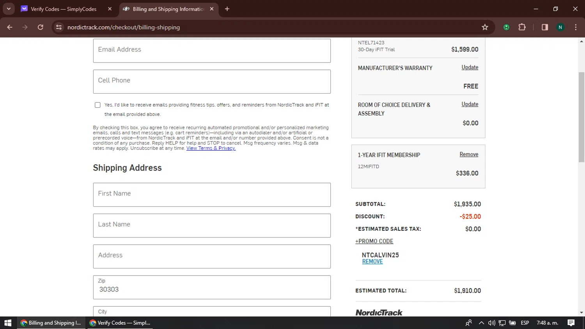Close the Billing and Shipping Information tab
The height and width of the screenshot is (329, 585).
(212, 9)
